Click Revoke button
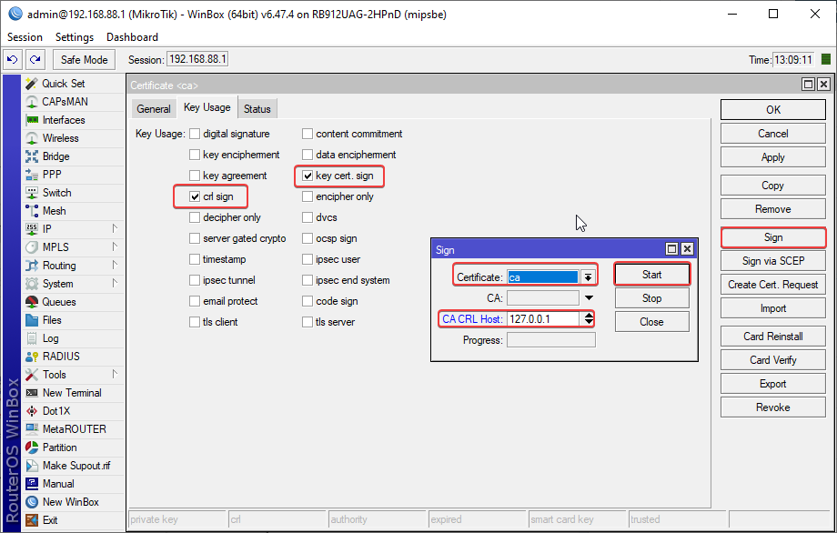 click(x=773, y=407)
